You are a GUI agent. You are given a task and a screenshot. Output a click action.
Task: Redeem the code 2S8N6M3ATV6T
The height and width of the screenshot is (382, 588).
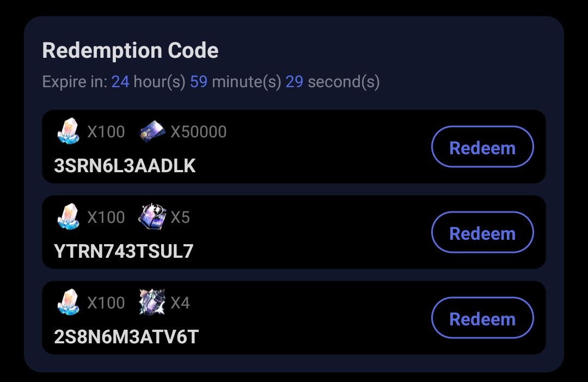pos(482,318)
